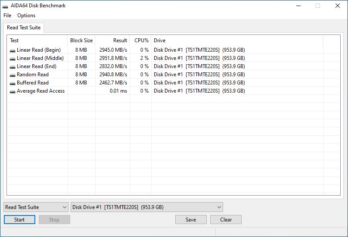
Task: Click the Result column header
Action: coord(112,41)
